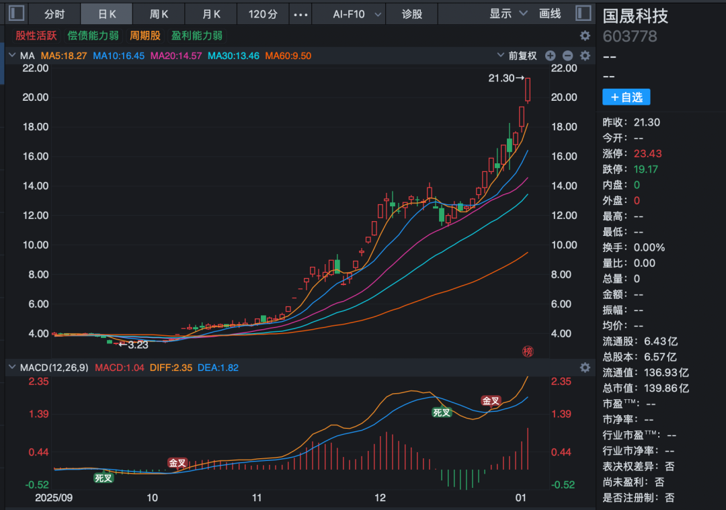This screenshot has width=726, height=510.
Task: Open the more periods ellipsis menu
Action: click(302, 14)
